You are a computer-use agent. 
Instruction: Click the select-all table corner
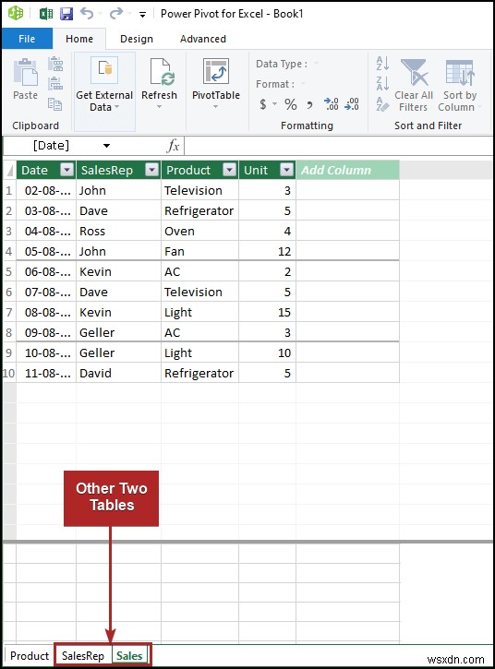tap(9, 170)
